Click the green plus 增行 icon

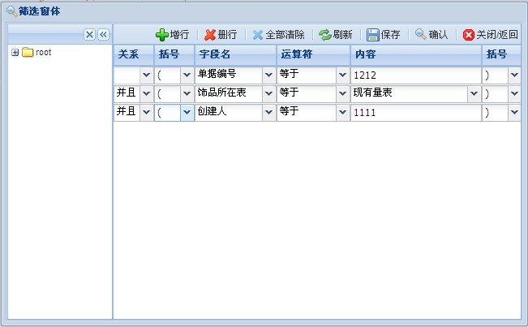click(x=162, y=35)
